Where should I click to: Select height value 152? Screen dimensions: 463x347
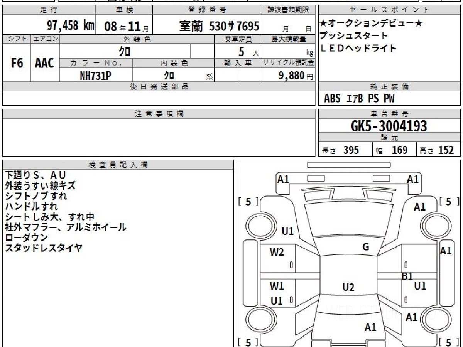tap(446, 150)
